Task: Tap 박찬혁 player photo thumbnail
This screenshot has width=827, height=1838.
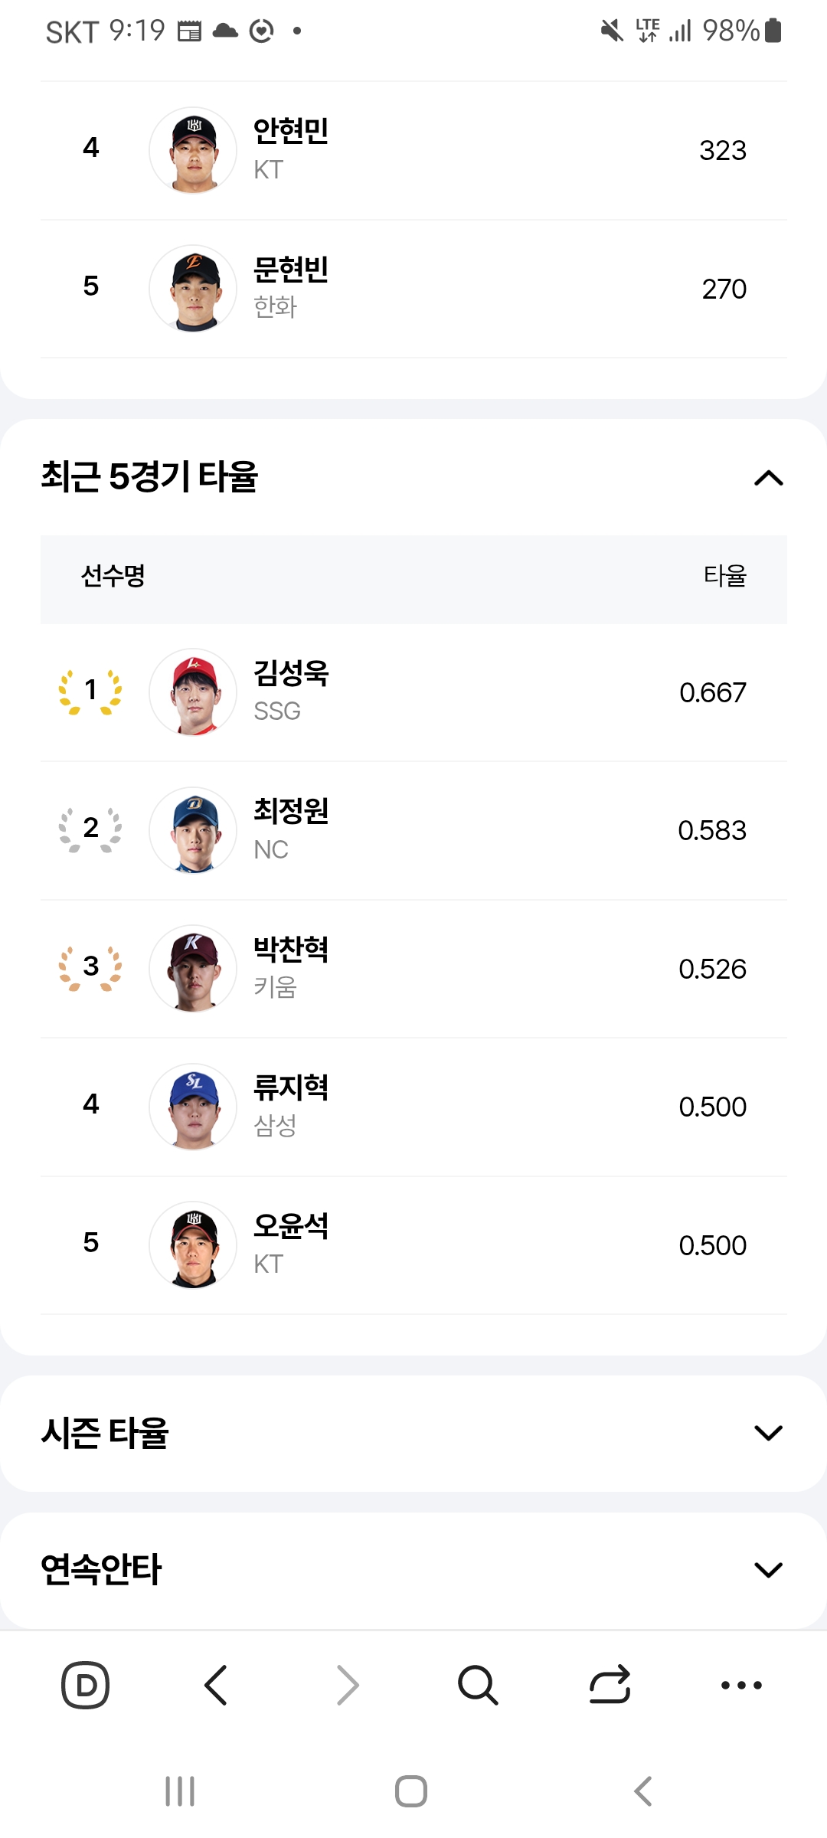Action: [193, 969]
